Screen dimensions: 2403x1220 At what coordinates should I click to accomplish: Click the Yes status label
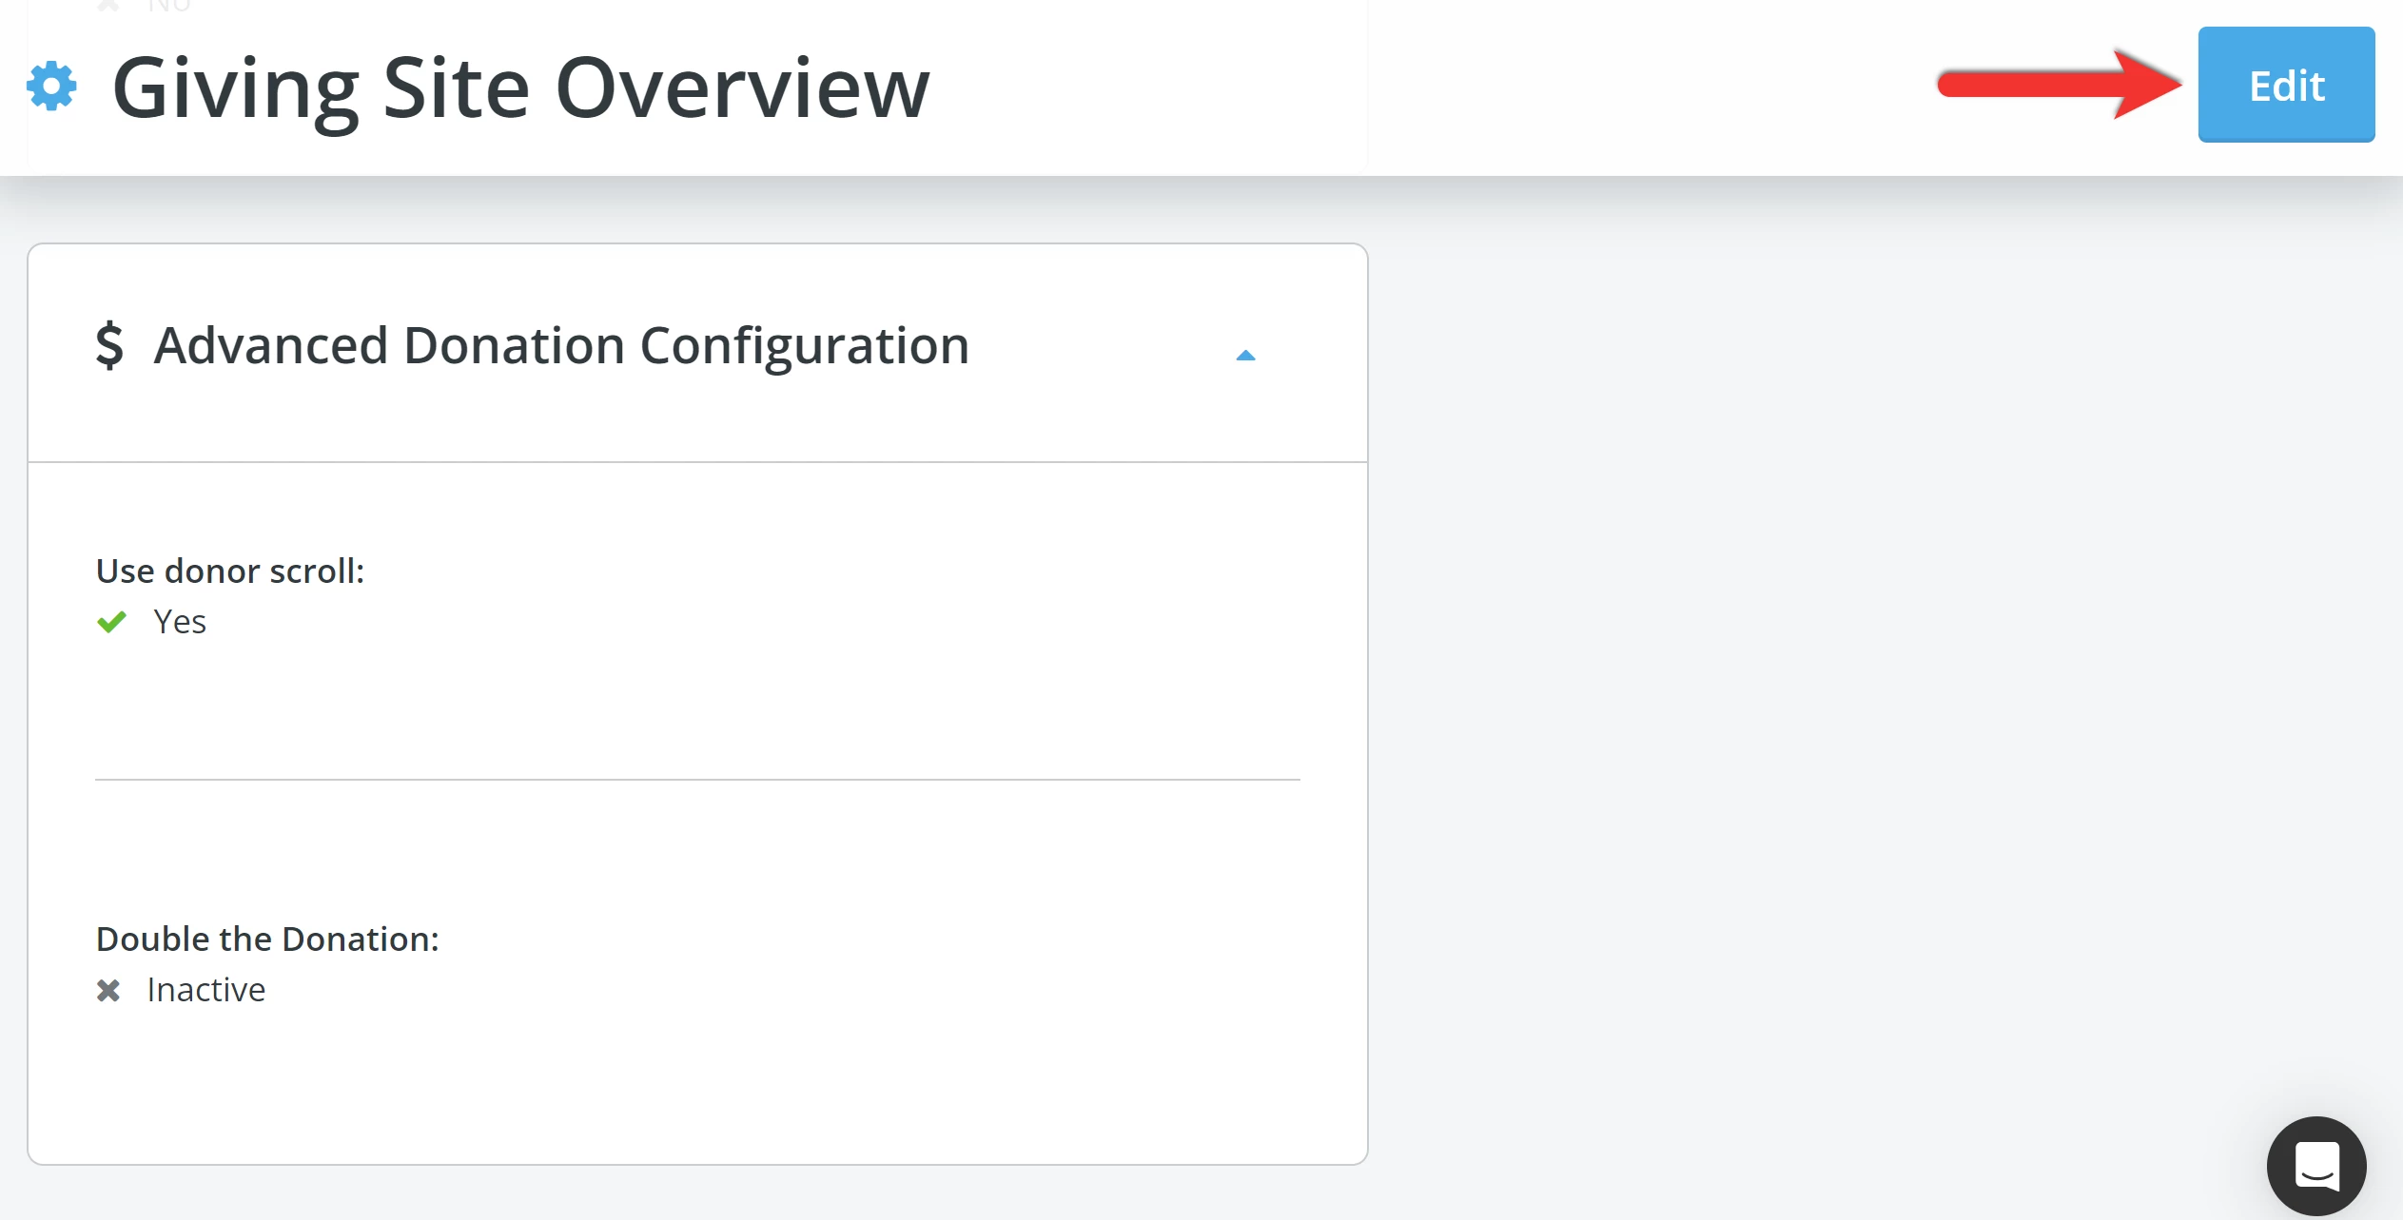pos(180,621)
